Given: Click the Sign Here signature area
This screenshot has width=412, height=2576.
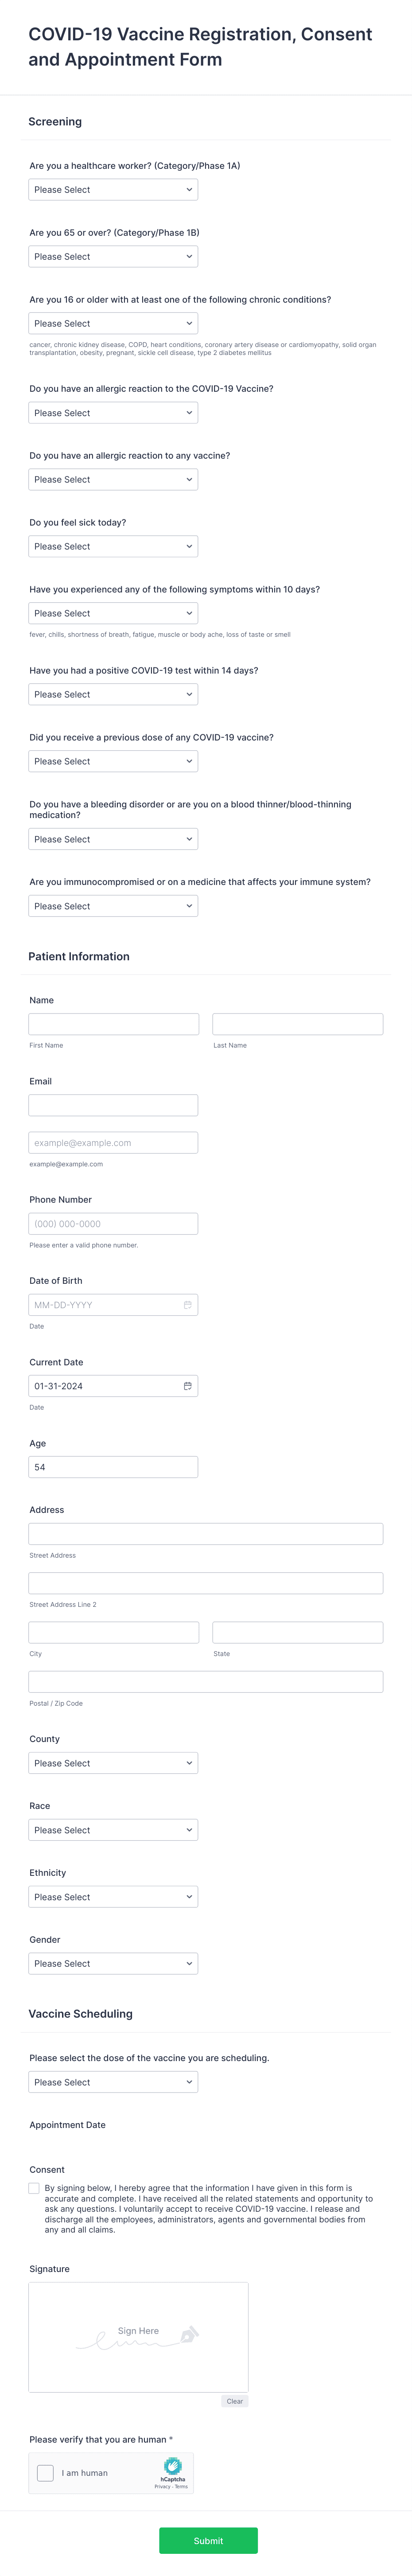Looking at the screenshot, I should (x=138, y=2337).
